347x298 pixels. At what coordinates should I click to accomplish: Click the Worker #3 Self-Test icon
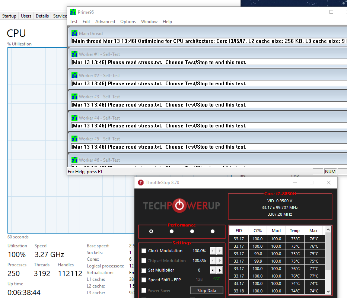[74, 96]
